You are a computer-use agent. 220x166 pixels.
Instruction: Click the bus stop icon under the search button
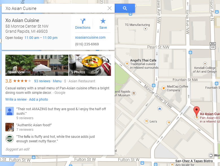pyautogui.click(x=130, y=14)
